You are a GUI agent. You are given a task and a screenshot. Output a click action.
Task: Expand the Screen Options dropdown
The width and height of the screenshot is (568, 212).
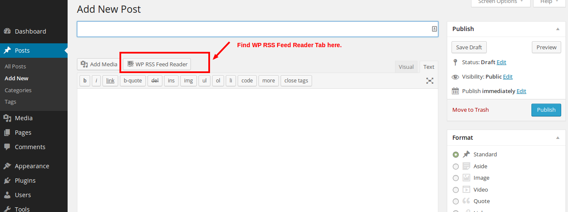click(x=500, y=2)
